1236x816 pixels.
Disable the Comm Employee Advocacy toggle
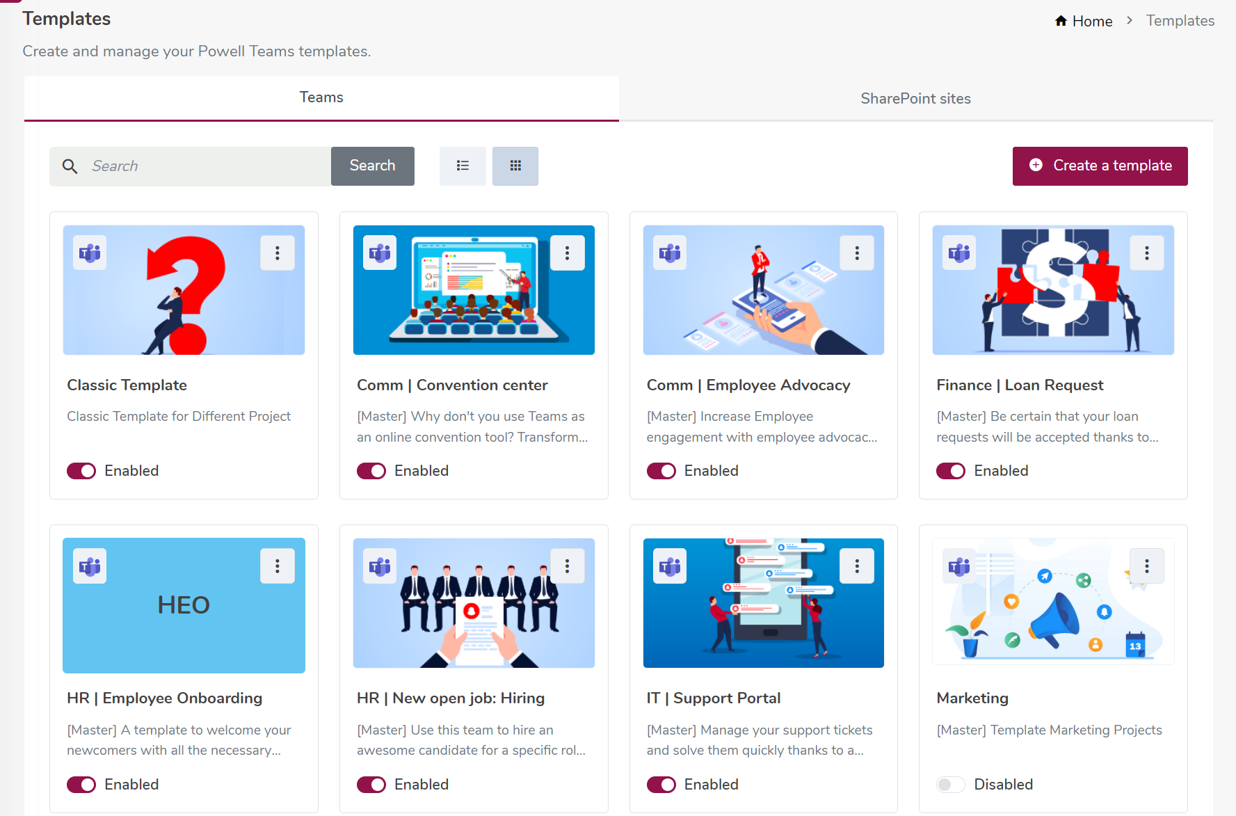pyautogui.click(x=661, y=471)
